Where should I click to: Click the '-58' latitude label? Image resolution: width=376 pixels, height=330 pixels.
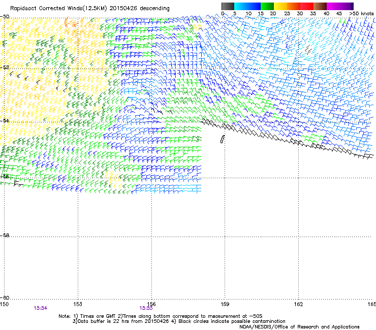pos(5,236)
